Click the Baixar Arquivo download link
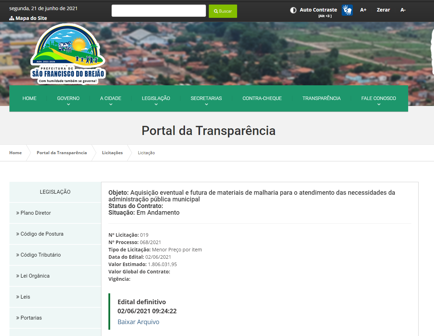Screen dimensions: 434x336 point(138,322)
